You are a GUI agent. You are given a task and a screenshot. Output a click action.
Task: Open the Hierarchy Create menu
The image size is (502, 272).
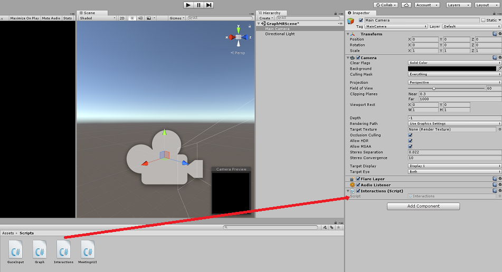[x=267, y=18]
